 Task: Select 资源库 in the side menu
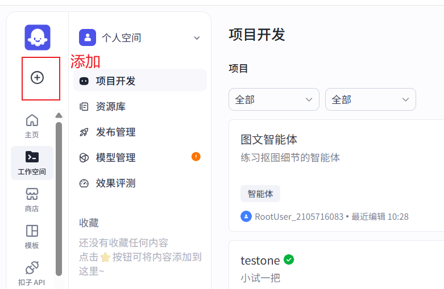[x=140, y=107]
